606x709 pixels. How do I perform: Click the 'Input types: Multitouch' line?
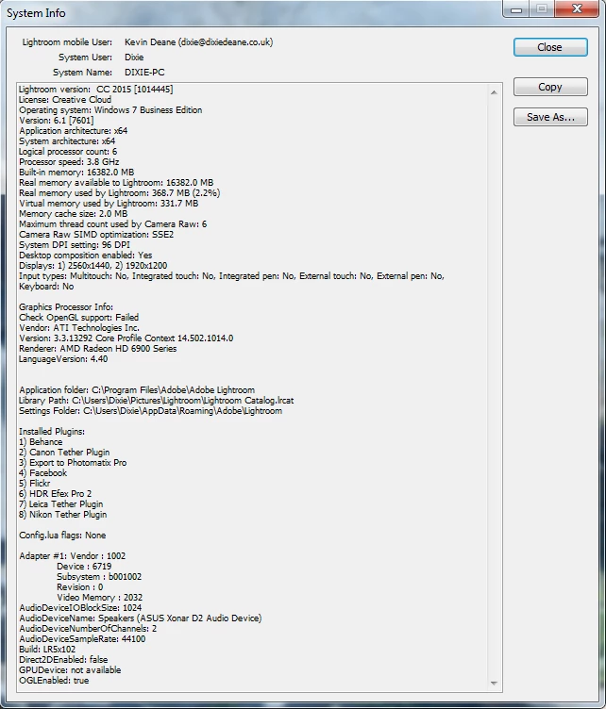[x=231, y=276]
